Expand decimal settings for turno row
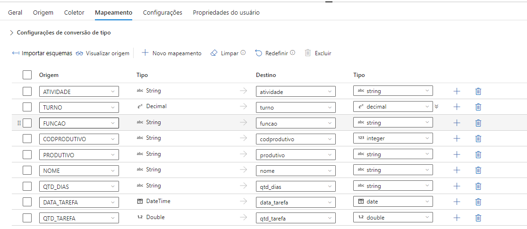Screen dimensions: 527x229 pyautogui.click(x=437, y=107)
